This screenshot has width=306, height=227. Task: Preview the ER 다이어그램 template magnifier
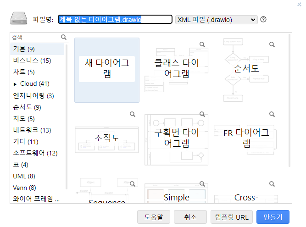272,114
